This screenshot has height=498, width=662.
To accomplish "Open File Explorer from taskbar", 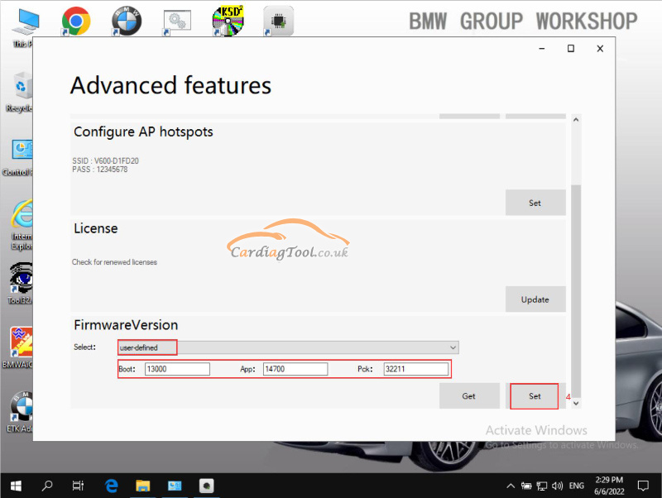I will pyautogui.click(x=143, y=486).
